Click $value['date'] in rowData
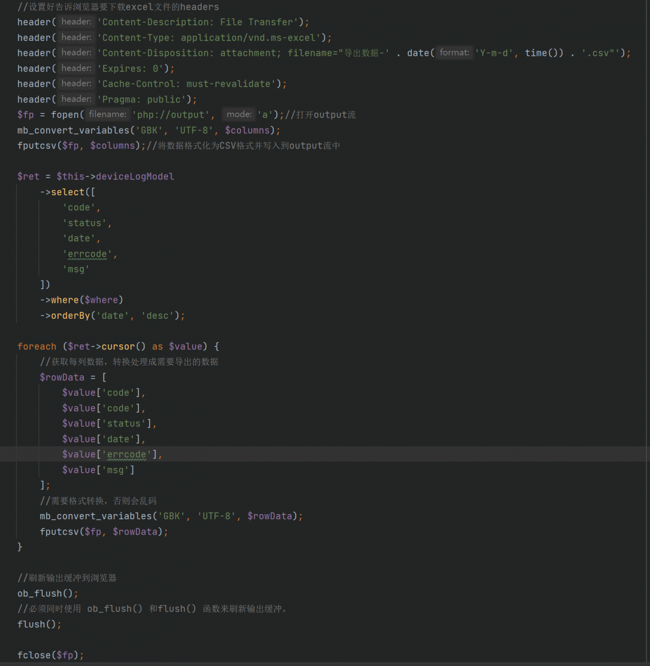 click(101, 439)
